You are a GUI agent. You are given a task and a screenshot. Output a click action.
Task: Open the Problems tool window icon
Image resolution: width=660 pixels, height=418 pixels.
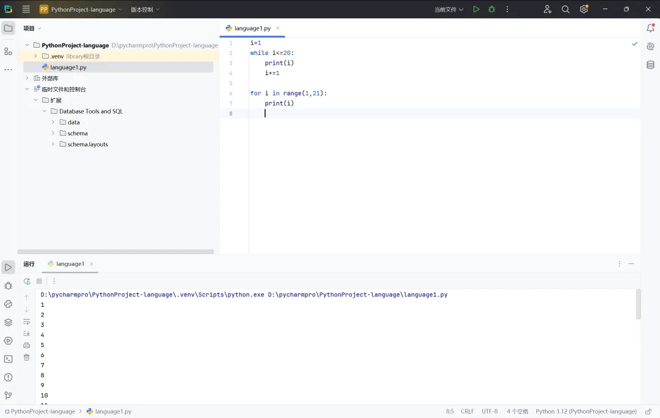tap(8, 377)
